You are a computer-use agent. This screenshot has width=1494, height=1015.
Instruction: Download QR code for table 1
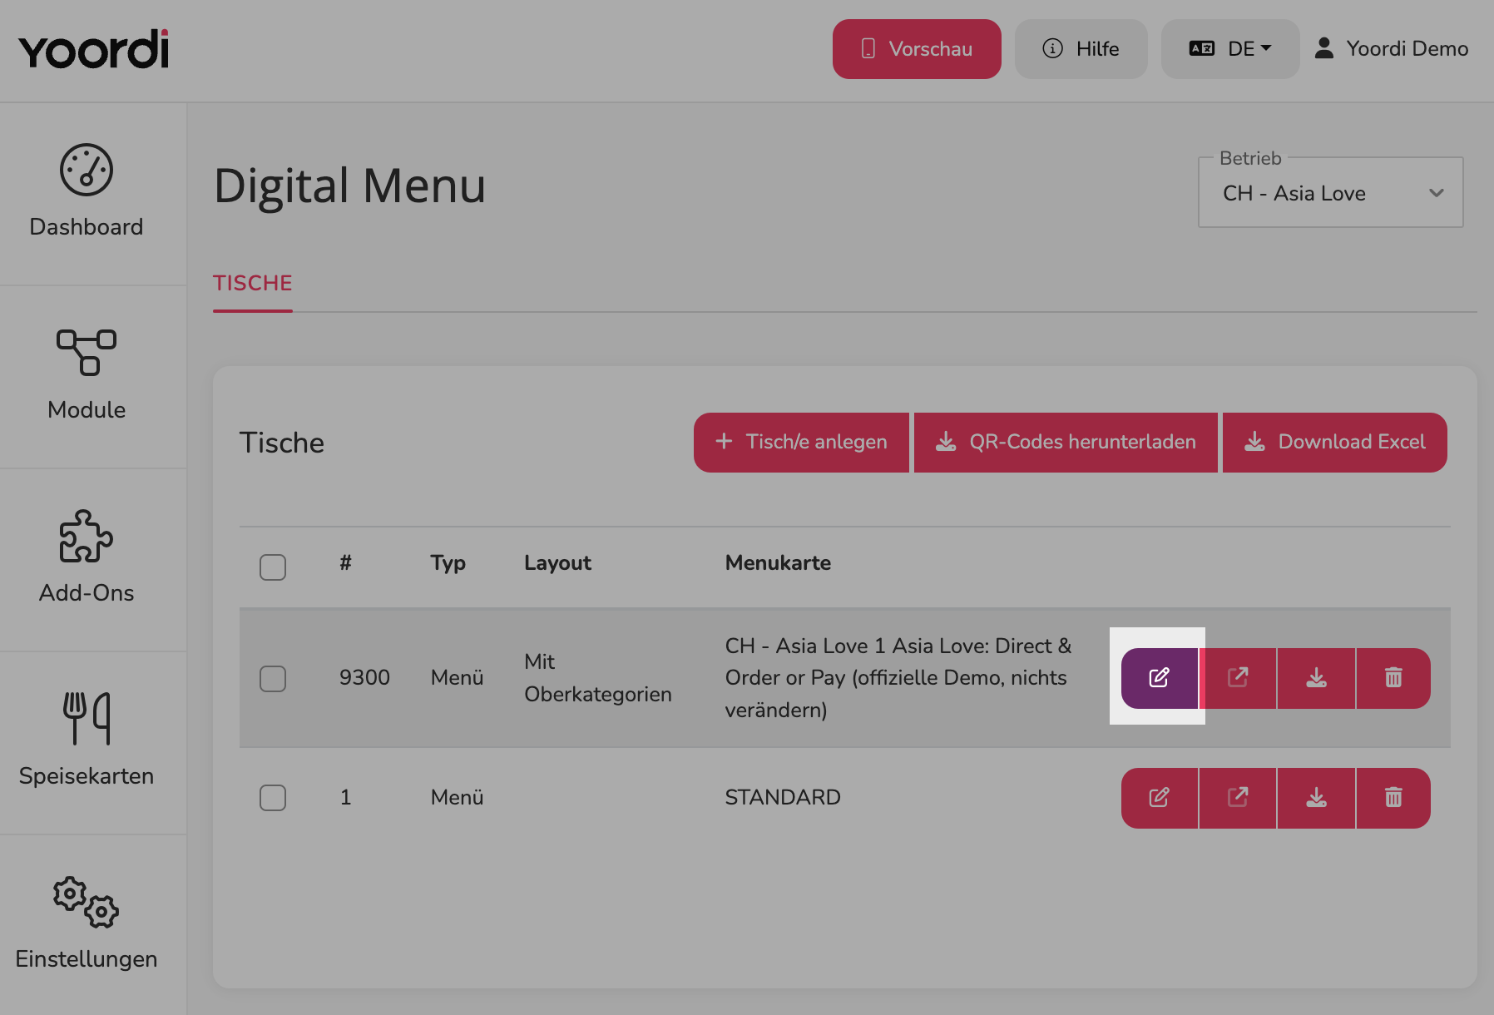point(1316,798)
